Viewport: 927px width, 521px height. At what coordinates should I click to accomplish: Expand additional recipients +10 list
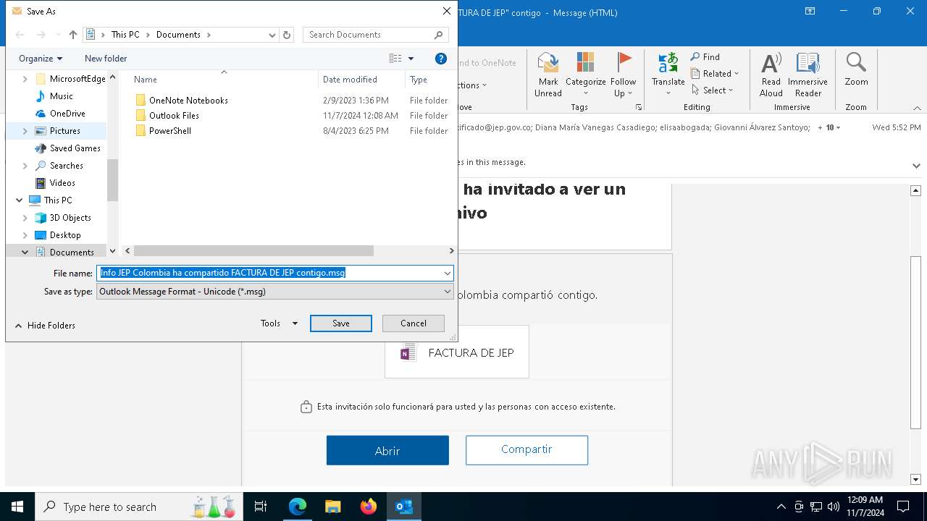[x=830, y=127]
